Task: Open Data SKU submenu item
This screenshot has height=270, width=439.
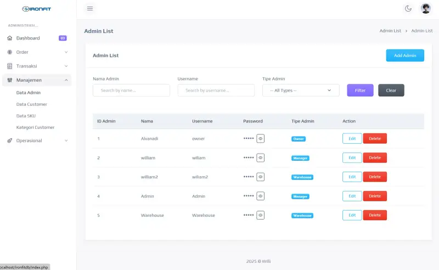Action: point(26,116)
